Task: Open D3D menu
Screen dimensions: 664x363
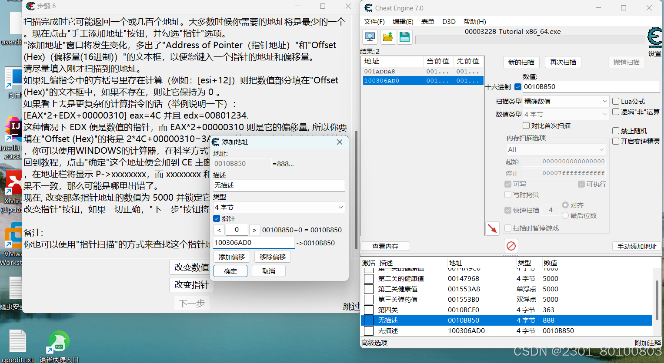Action: click(449, 21)
